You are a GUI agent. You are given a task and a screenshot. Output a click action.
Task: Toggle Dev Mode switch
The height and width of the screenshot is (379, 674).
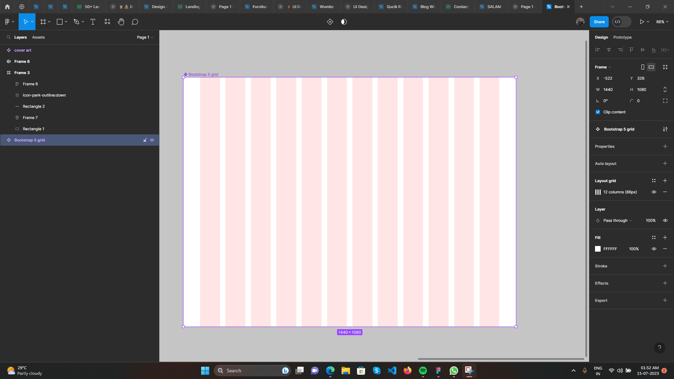point(621,22)
